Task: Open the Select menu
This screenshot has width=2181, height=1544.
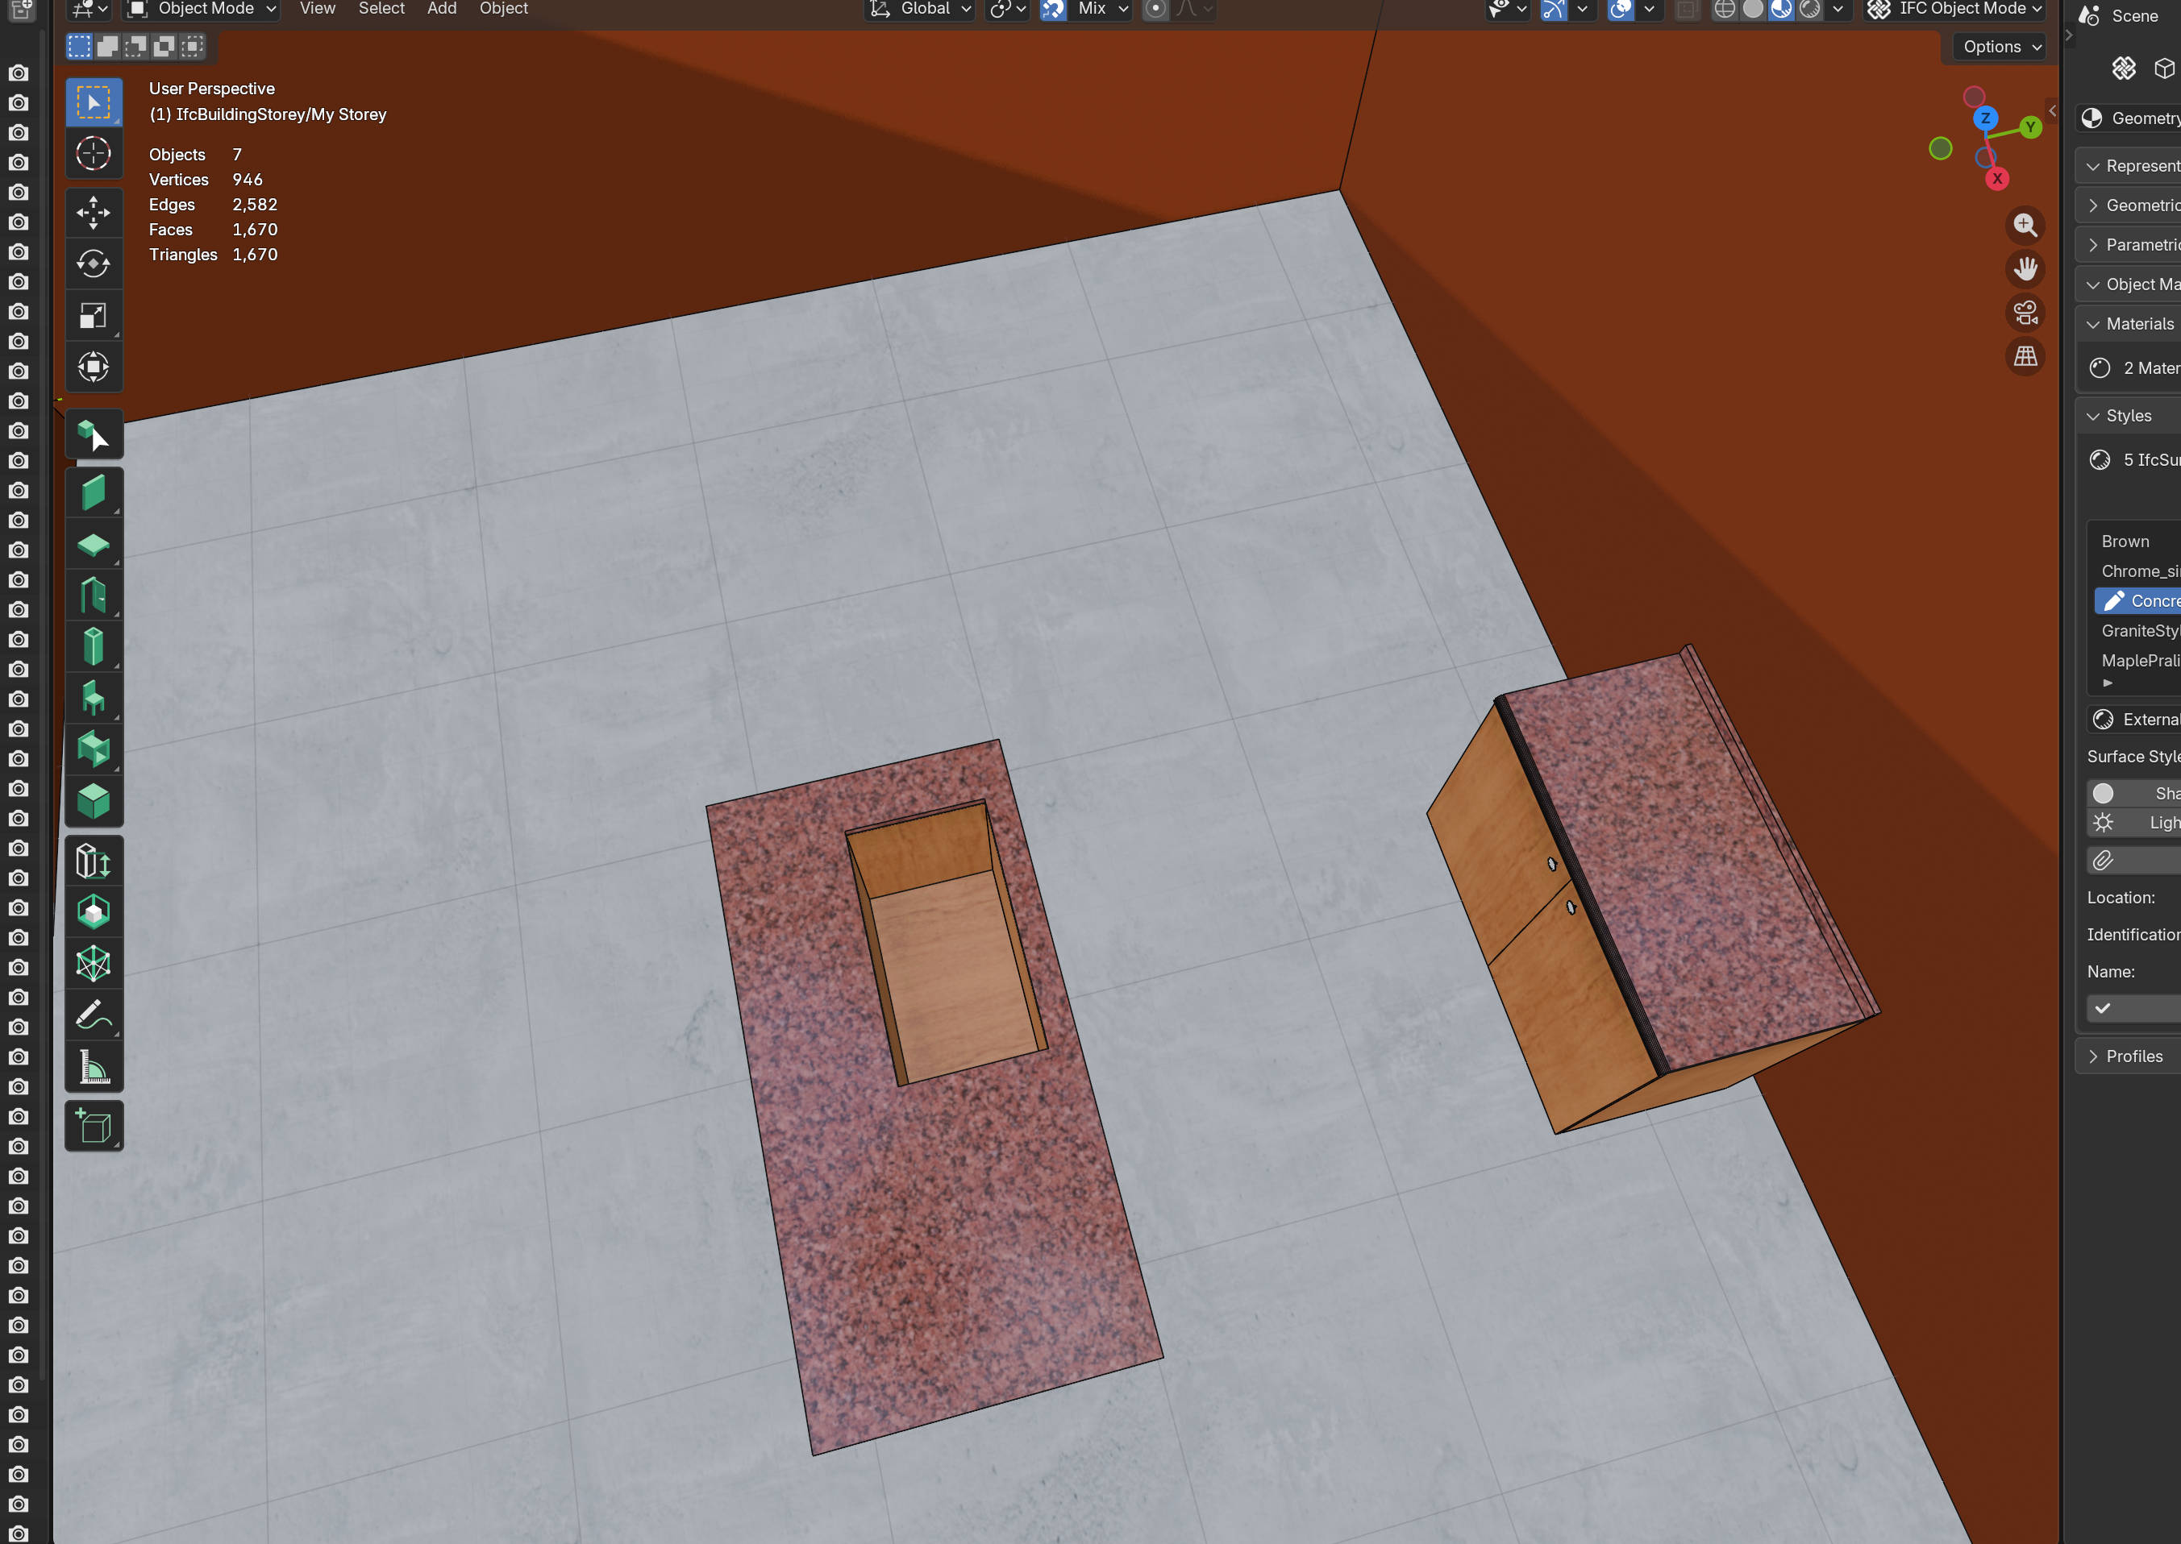Action: coord(381,10)
